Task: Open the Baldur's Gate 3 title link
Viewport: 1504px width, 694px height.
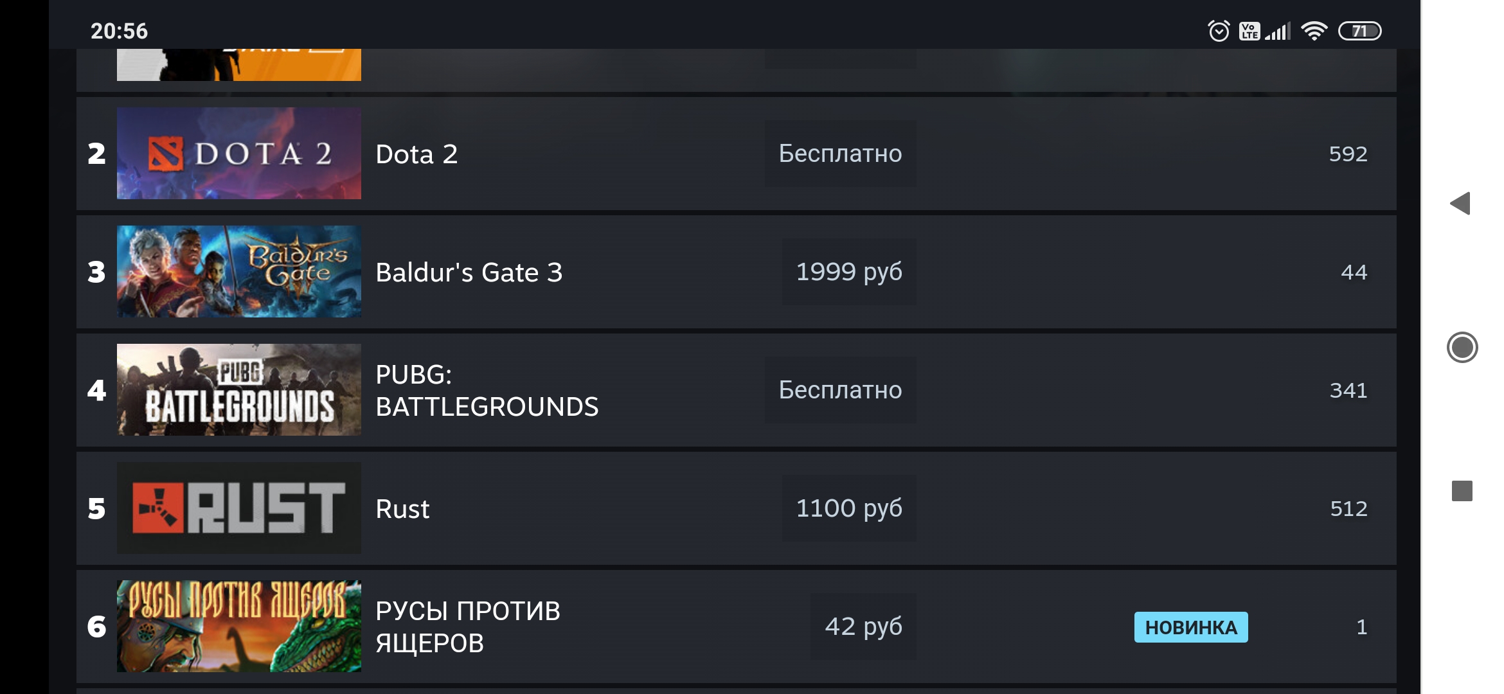Action: 469,272
